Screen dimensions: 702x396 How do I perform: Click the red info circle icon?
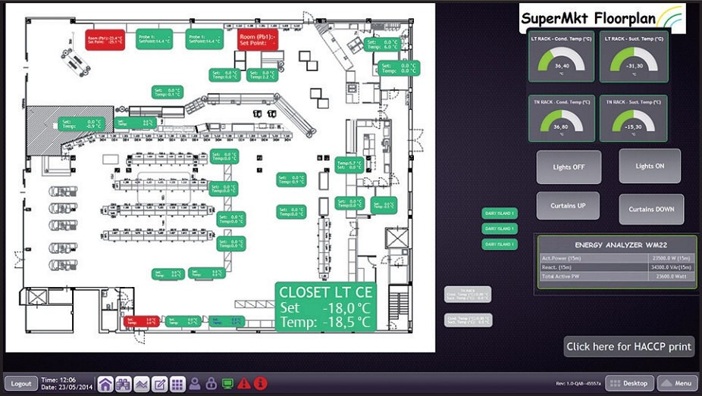(261, 383)
